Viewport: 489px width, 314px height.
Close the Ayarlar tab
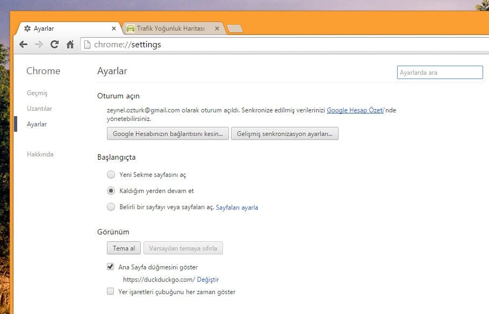click(x=114, y=28)
